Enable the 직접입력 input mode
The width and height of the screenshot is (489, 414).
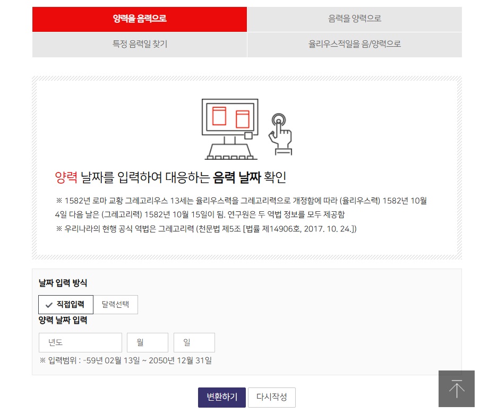click(65, 304)
